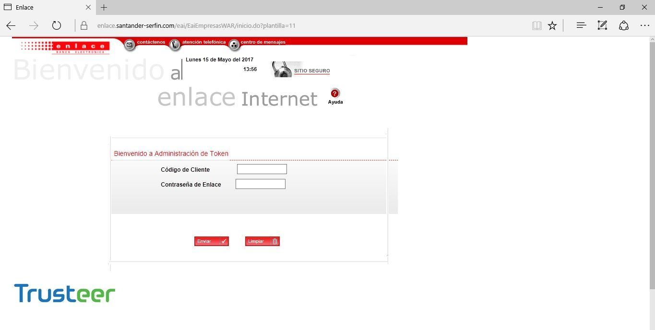This screenshot has width=655, height=330.
Task: Click the padlock icon beside SITIO SEGURO
Action: click(282, 69)
